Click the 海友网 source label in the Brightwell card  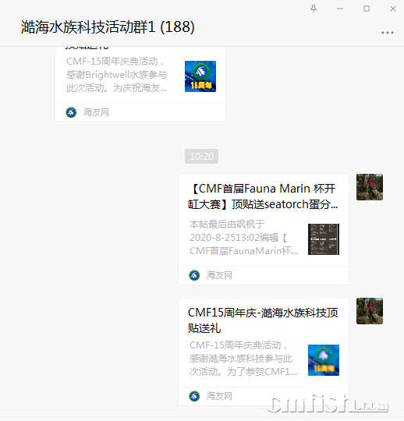(96, 112)
